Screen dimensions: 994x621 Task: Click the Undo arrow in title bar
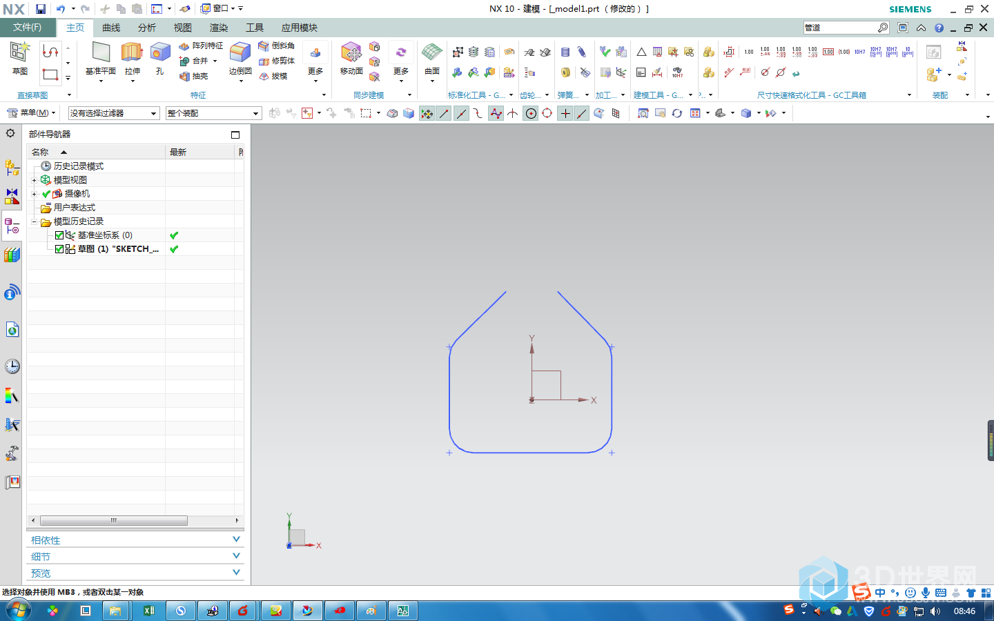tap(61, 9)
